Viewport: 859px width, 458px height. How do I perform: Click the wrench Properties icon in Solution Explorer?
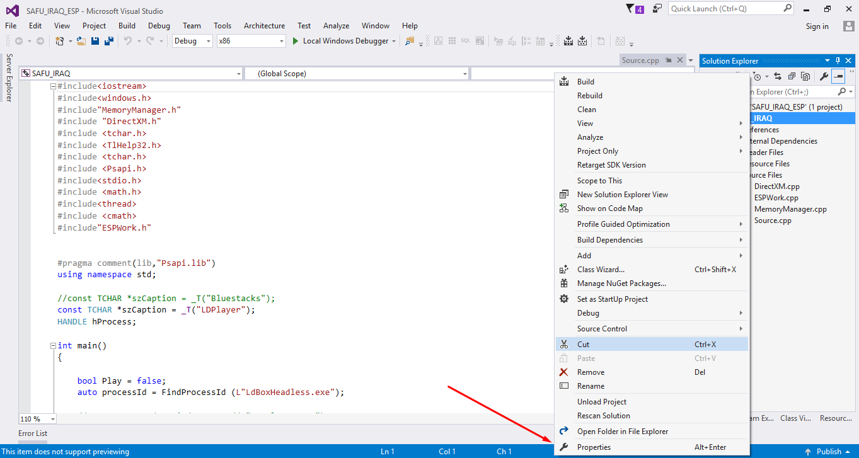click(824, 77)
